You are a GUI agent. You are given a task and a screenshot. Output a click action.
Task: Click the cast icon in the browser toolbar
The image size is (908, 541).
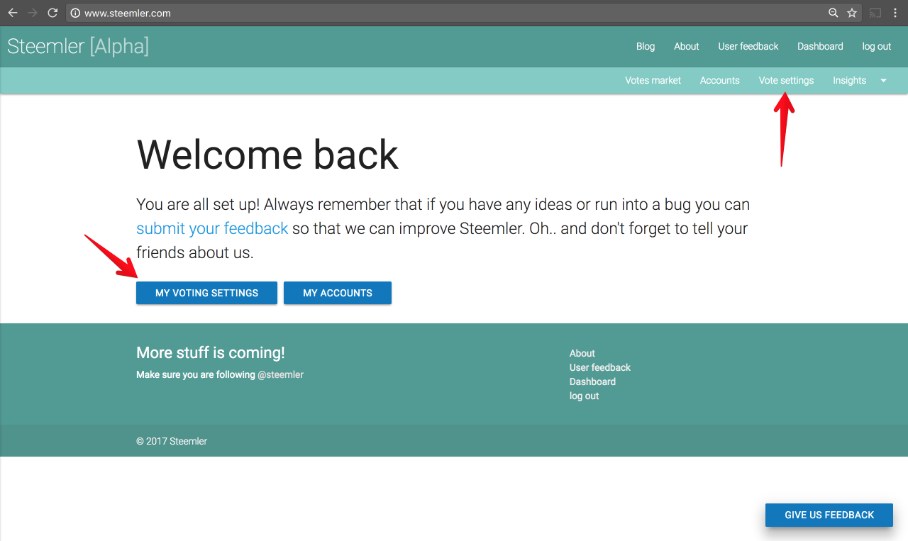coord(875,13)
